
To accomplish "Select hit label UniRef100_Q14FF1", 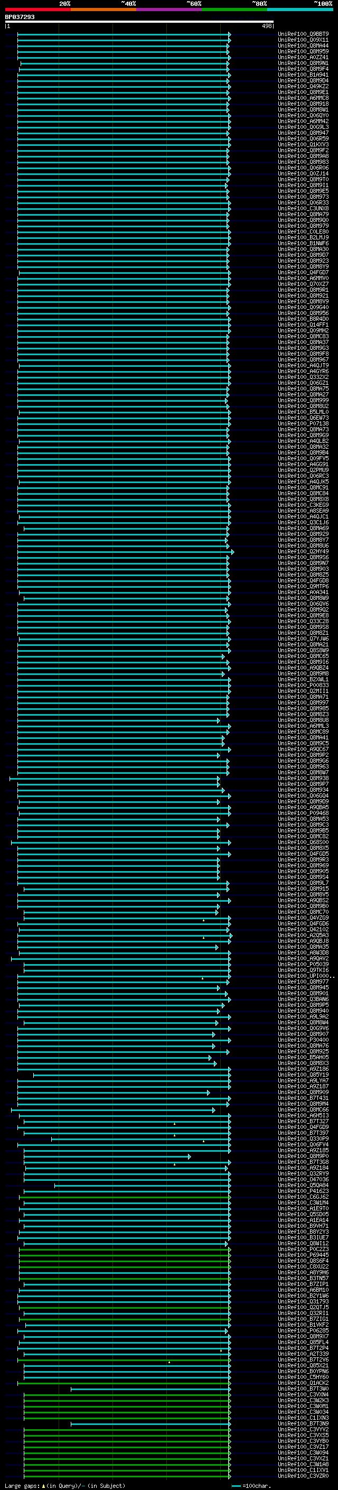I will coord(303,325).
